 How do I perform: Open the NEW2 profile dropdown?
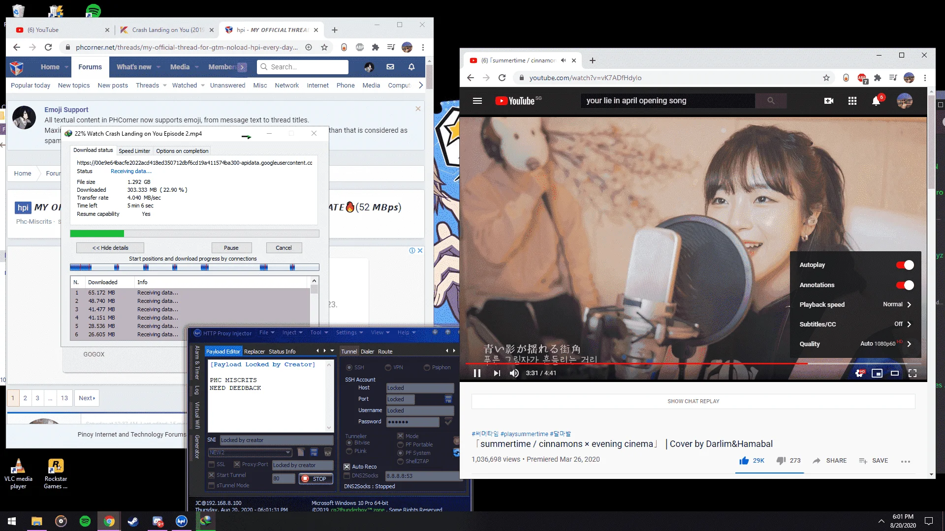pyautogui.click(x=250, y=452)
